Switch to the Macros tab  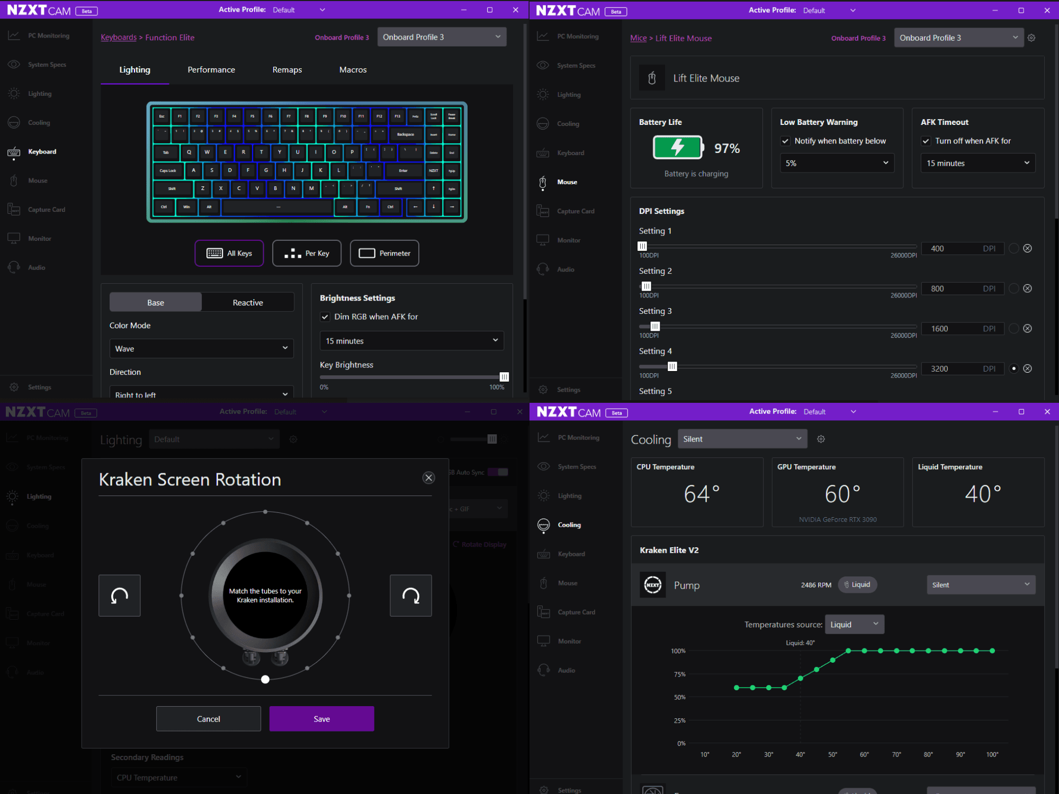(353, 70)
